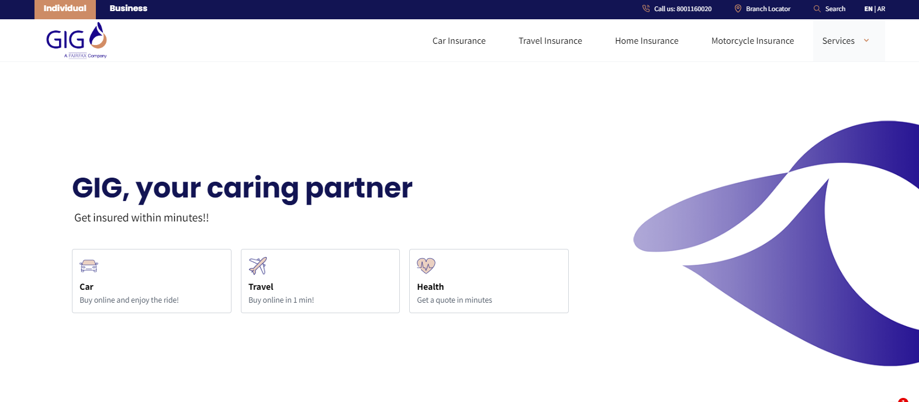The width and height of the screenshot is (919, 402).
Task: Select the Travel card title
Action: tap(261, 287)
